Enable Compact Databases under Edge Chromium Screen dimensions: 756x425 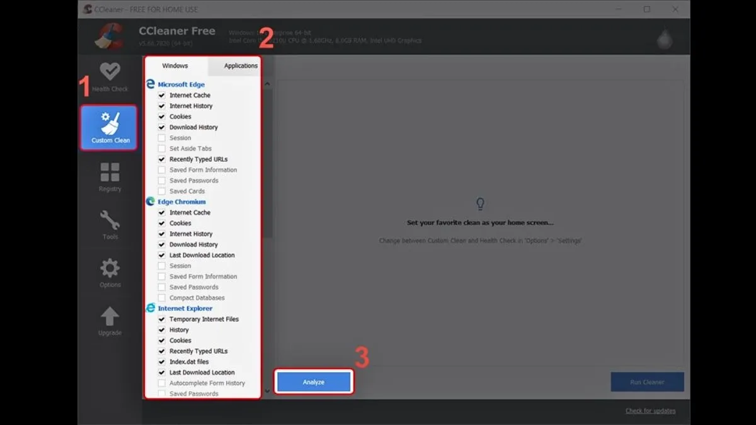pos(162,298)
